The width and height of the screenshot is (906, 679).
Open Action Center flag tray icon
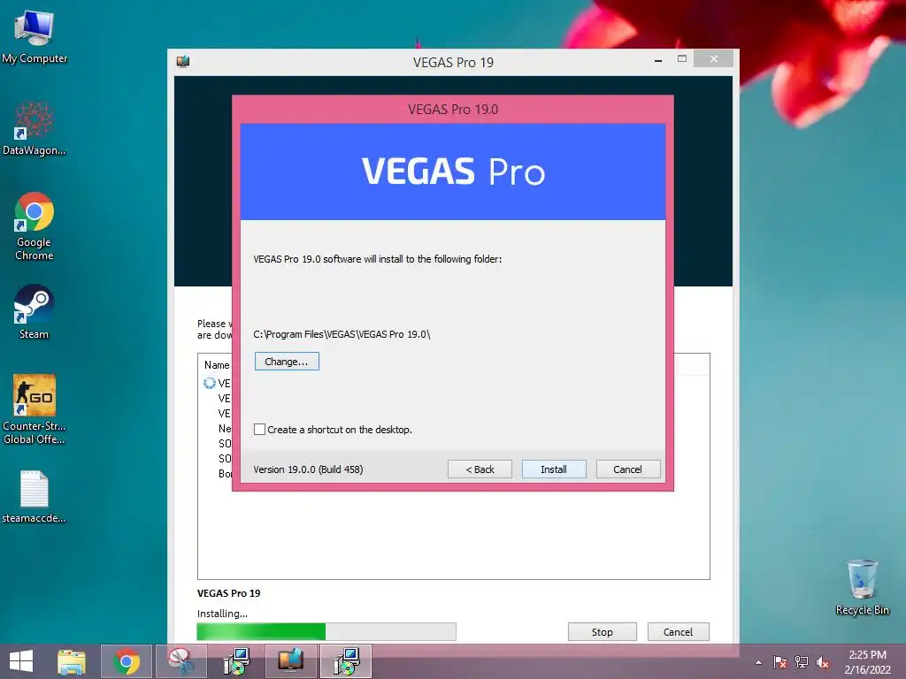(780, 662)
